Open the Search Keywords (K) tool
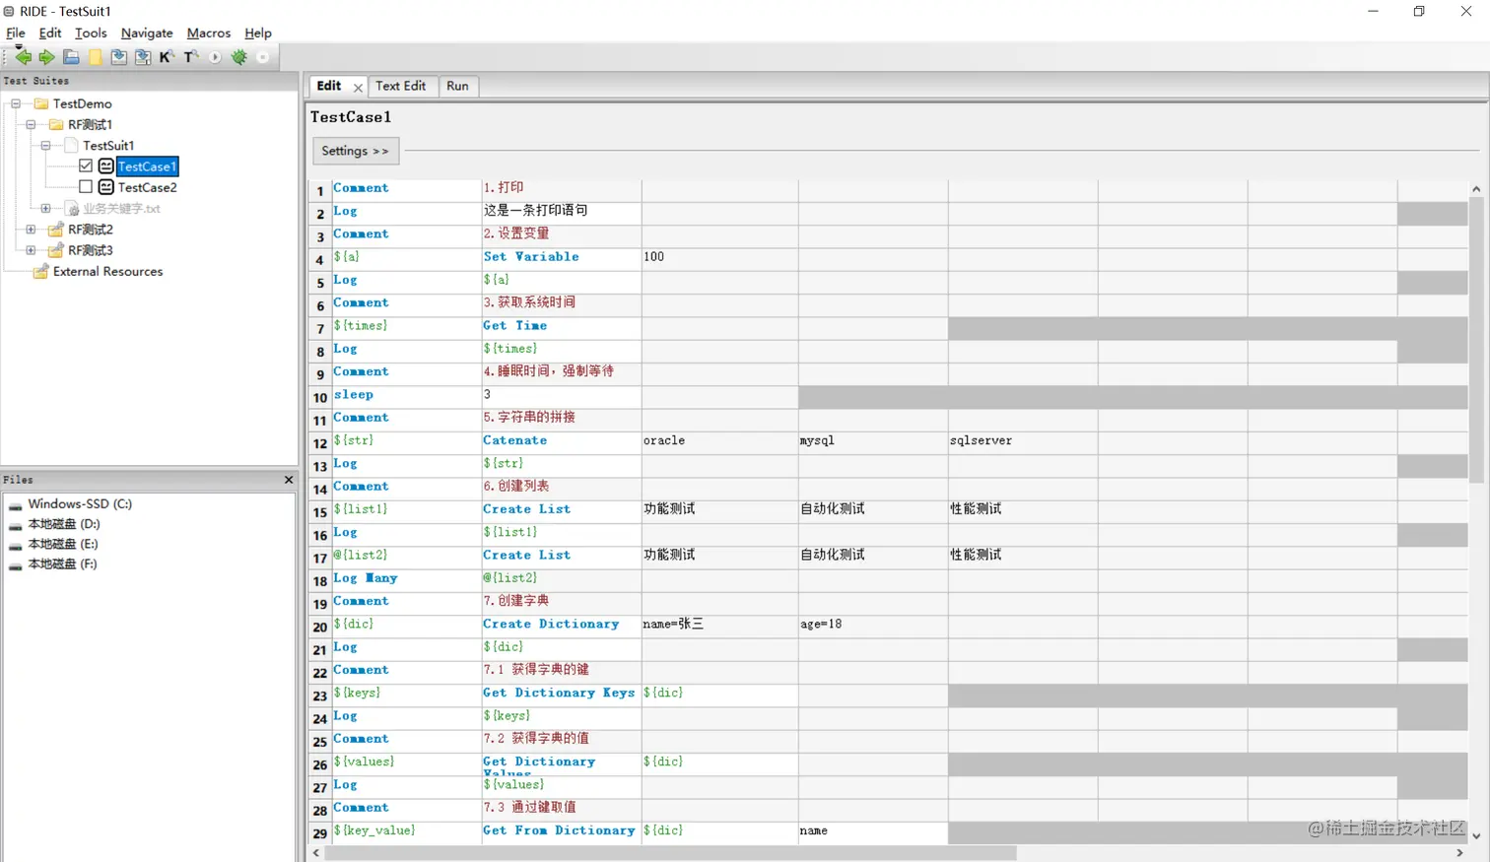This screenshot has height=862, width=1490. click(167, 57)
